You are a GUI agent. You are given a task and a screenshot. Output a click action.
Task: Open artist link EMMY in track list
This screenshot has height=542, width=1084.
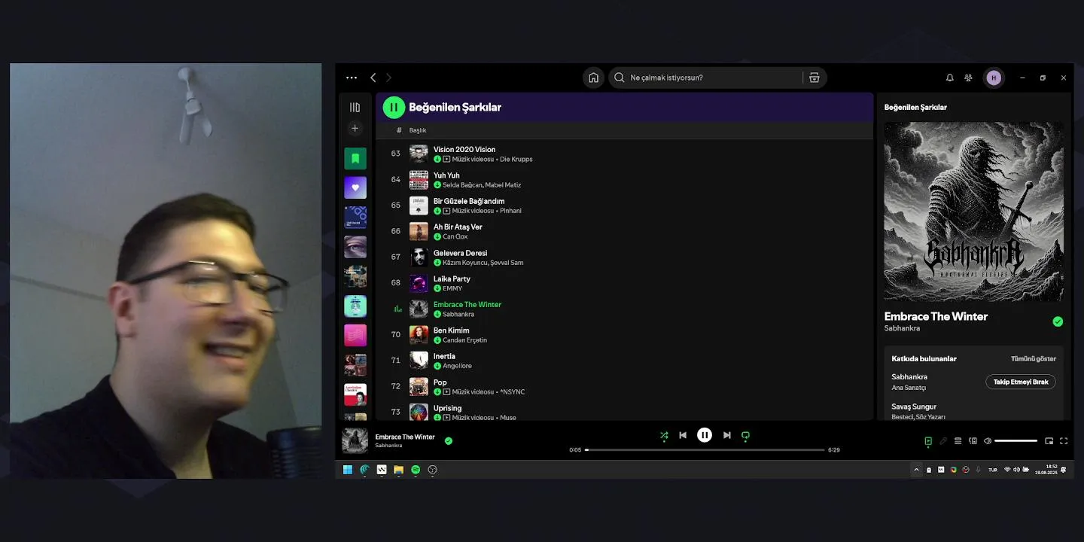point(452,288)
